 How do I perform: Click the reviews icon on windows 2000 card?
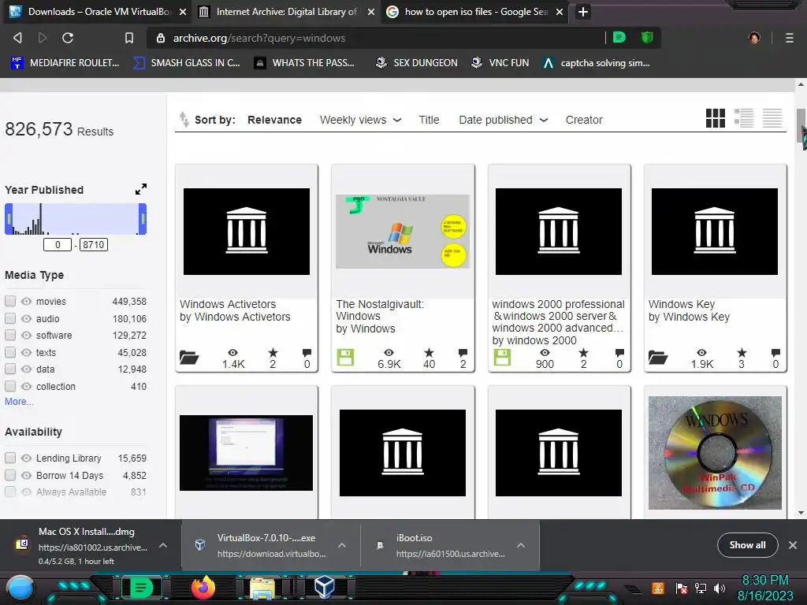click(x=619, y=352)
